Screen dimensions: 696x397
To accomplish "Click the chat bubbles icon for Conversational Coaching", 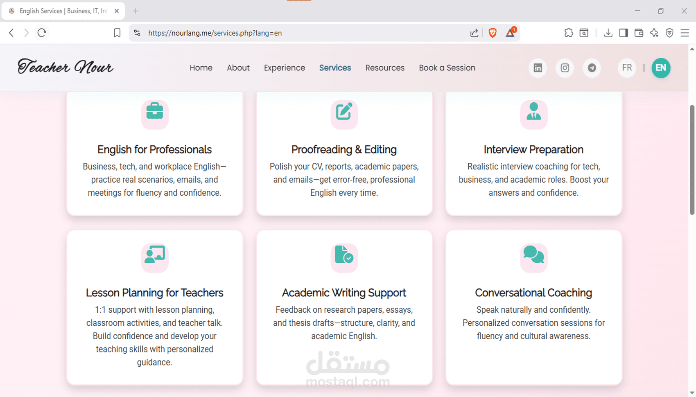I will click(x=534, y=255).
